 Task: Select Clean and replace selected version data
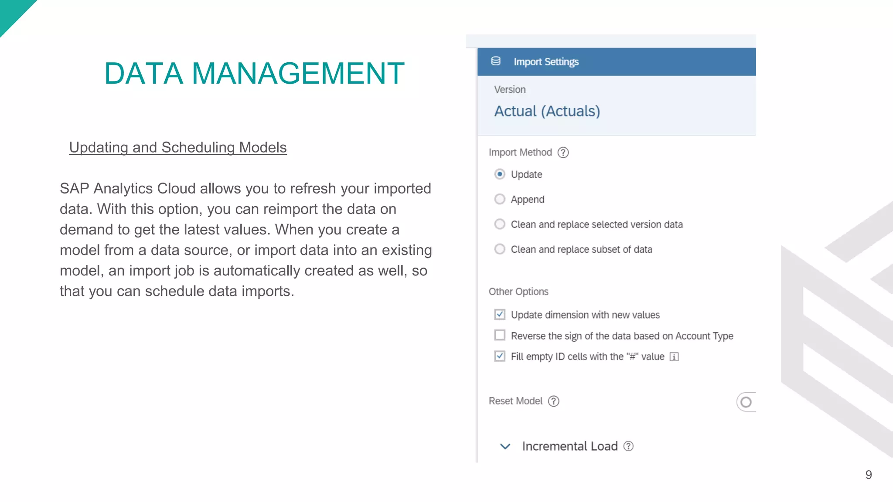click(500, 224)
